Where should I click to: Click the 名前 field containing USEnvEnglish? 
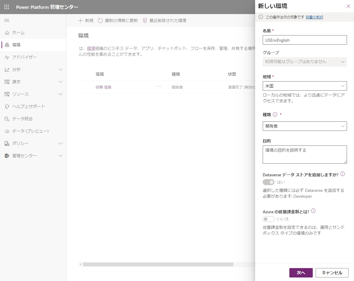[x=305, y=40]
